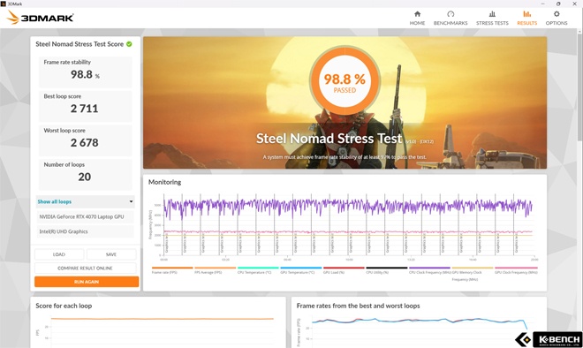Open the Benchmarks gauge icon
The width and height of the screenshot is (583, 348).
tap(450, 14)
